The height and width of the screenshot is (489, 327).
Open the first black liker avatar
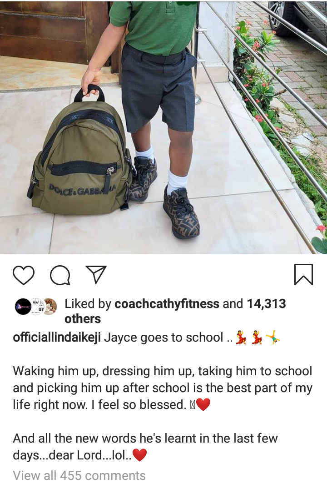[x=23, y=307]
